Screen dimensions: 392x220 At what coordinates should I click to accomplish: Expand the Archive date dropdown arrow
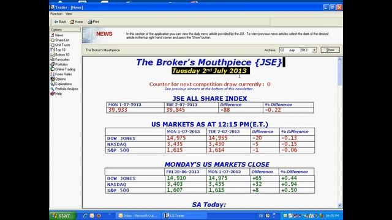coord(314,50)
